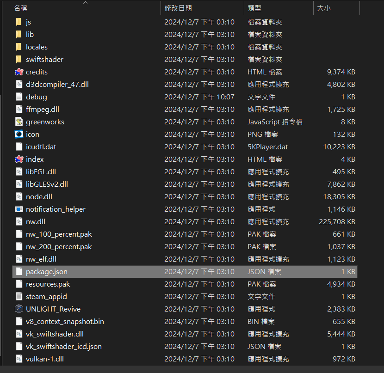Select the js folder icon

(x=19, y=22)
